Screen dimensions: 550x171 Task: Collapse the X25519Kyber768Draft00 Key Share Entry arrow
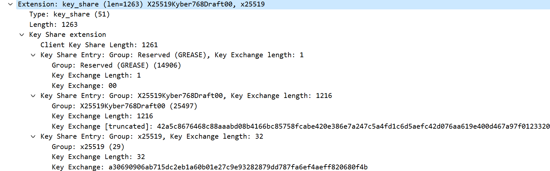pos(33,96)
